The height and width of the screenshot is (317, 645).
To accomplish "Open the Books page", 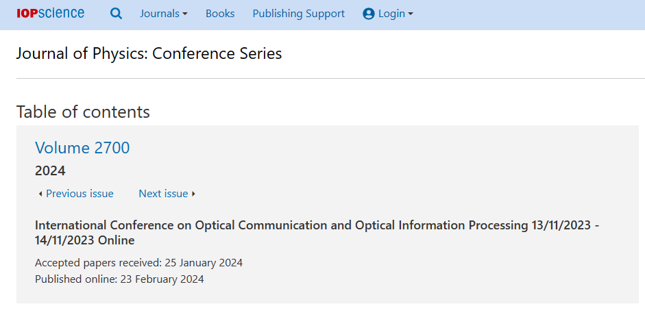I will (x=220, y=14).
